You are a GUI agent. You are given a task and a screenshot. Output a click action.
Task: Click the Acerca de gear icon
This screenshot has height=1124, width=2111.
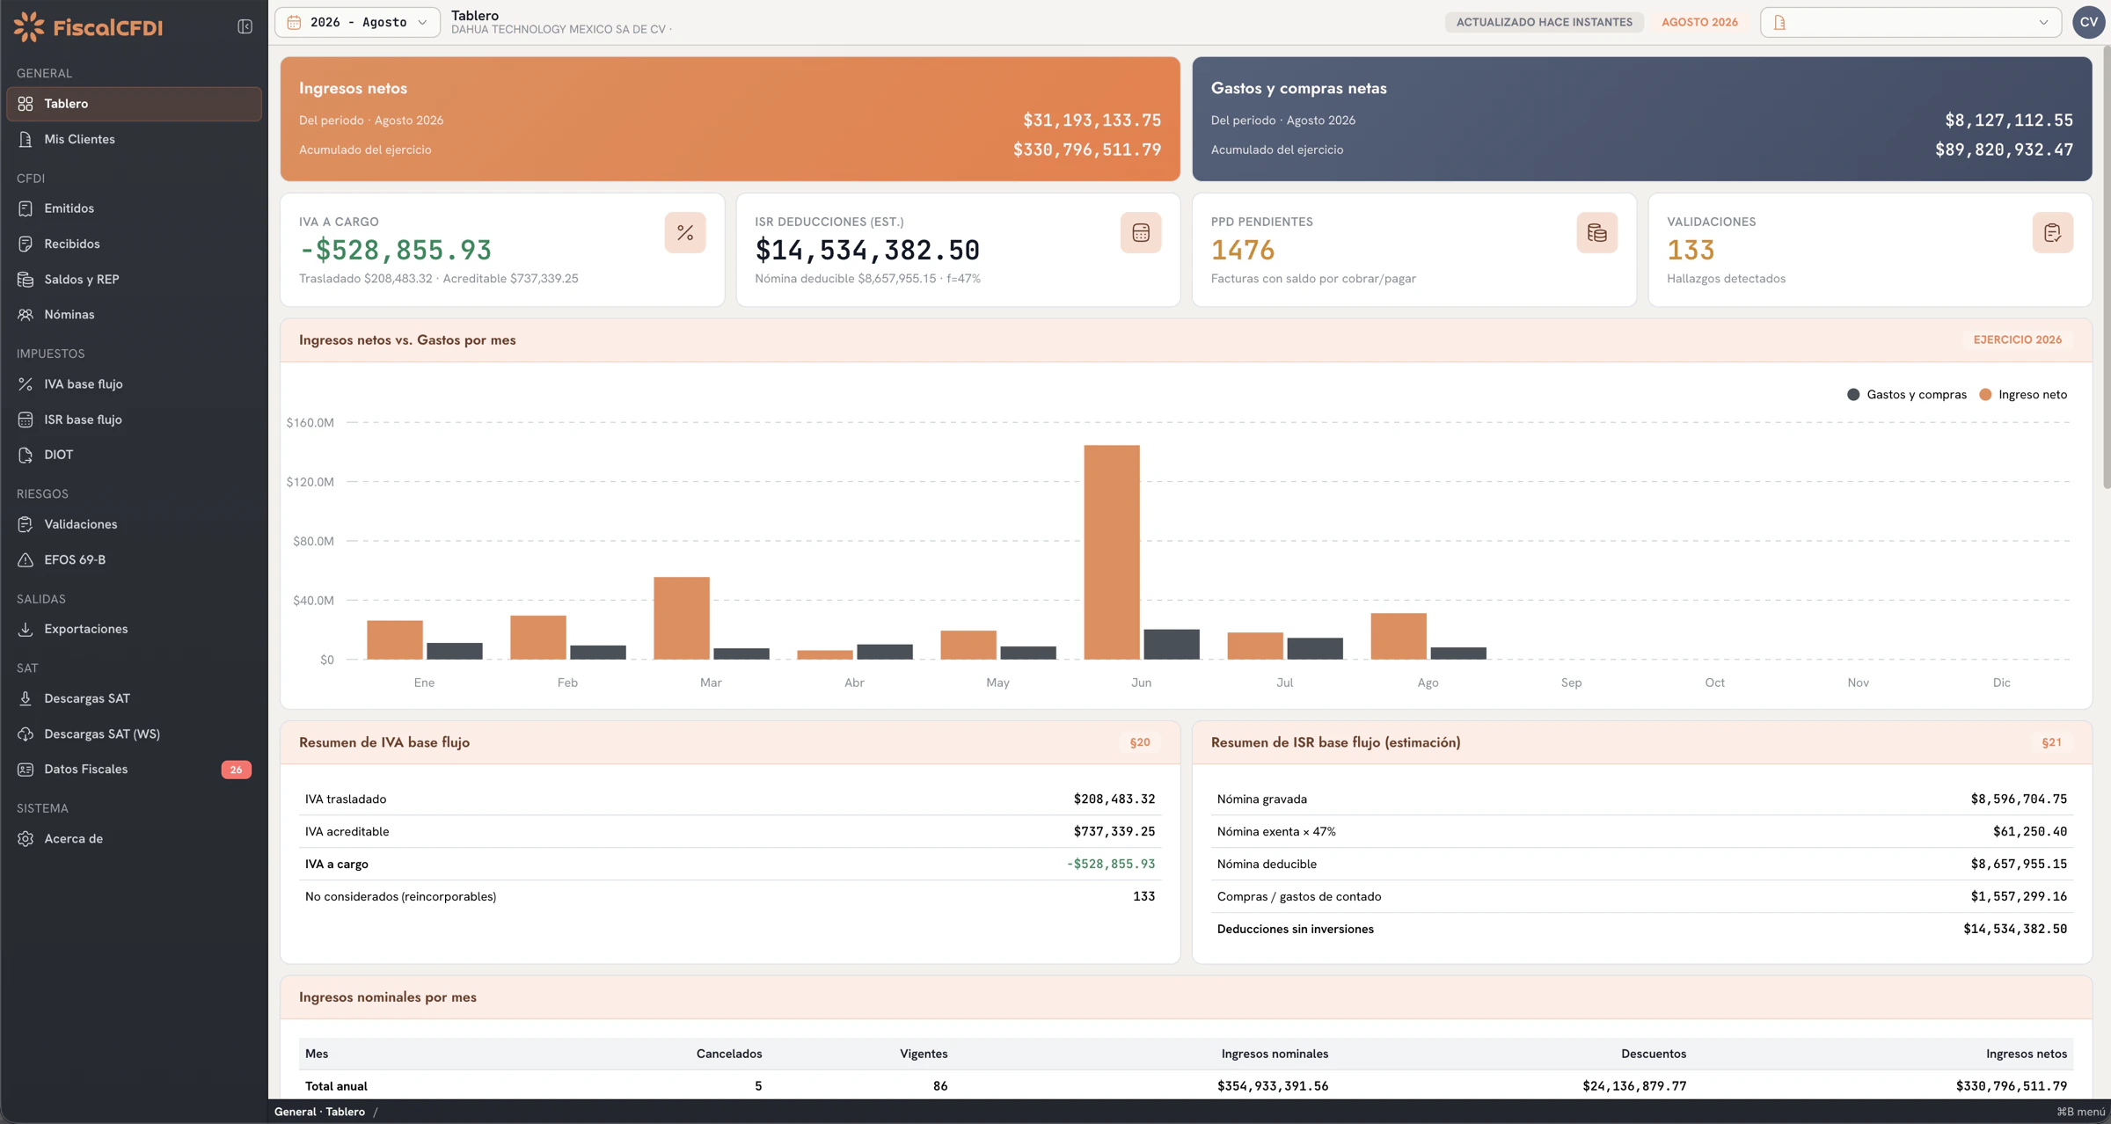(x=26, y=839)
